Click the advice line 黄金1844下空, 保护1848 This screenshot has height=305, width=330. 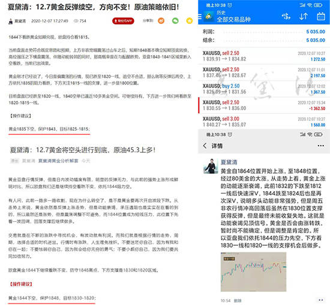coord(52,298)
